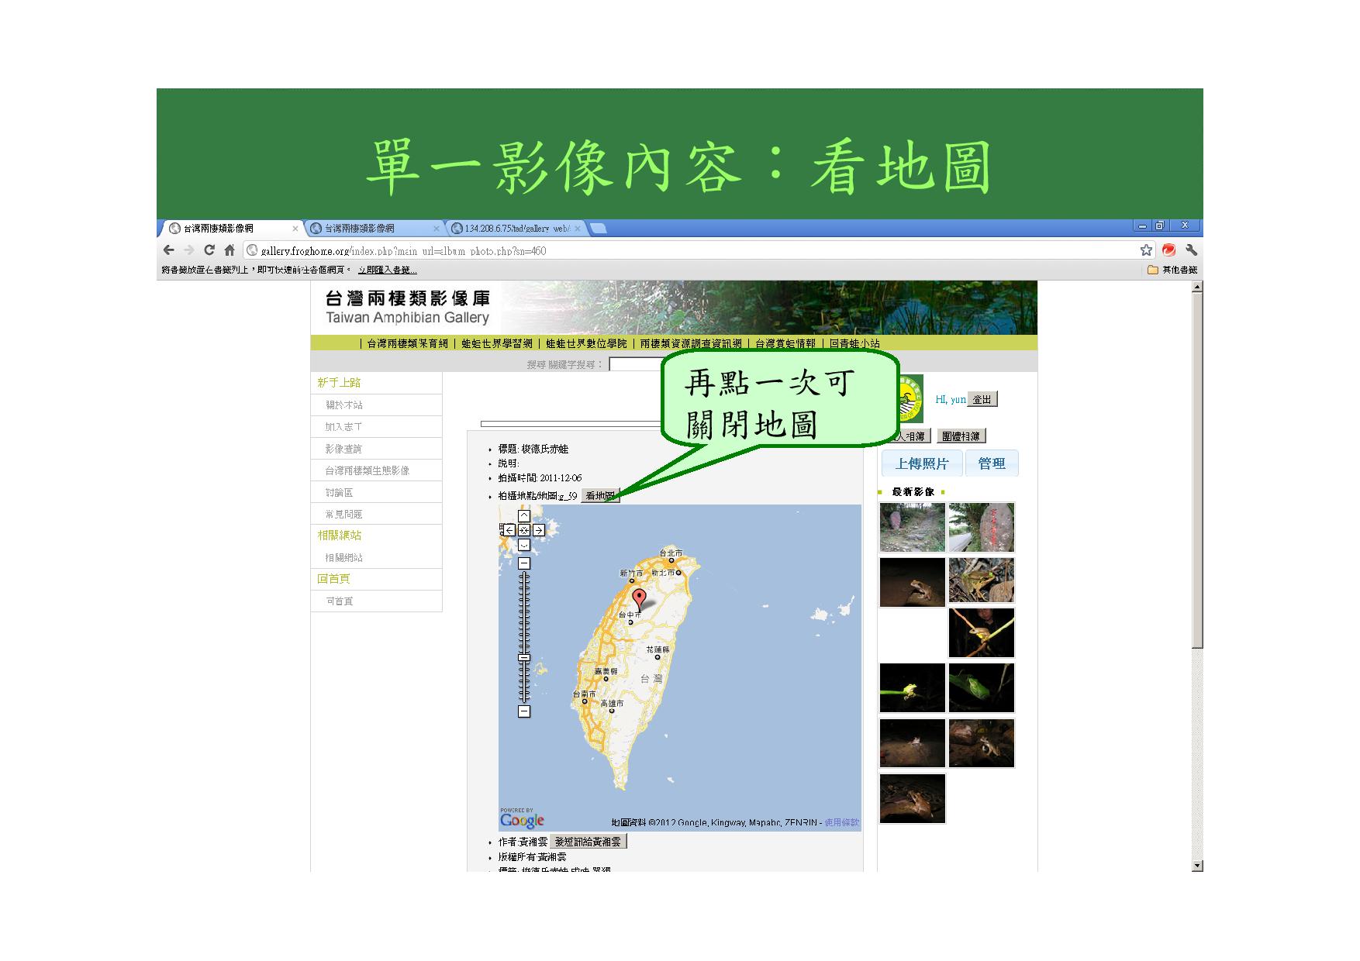Screen dimensions: 1360x961
Task: Click the Google logo on map
Action: pyautogui.click(x=522, y=820)
